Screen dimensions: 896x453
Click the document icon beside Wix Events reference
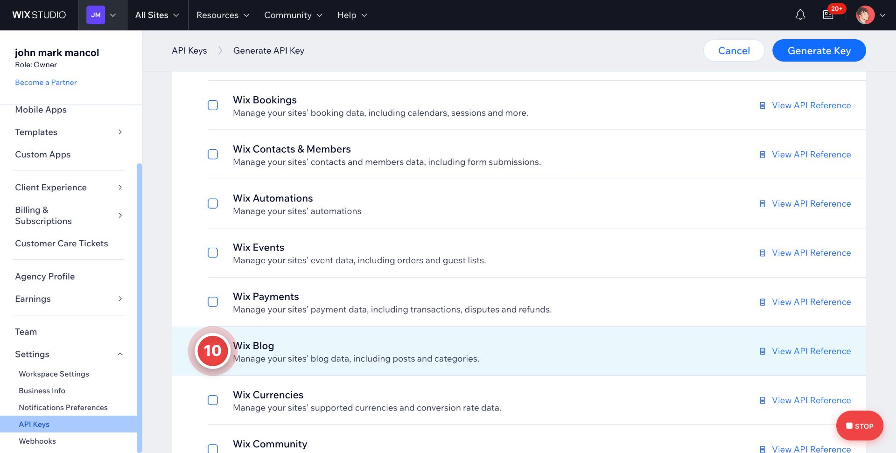point(763,253)
